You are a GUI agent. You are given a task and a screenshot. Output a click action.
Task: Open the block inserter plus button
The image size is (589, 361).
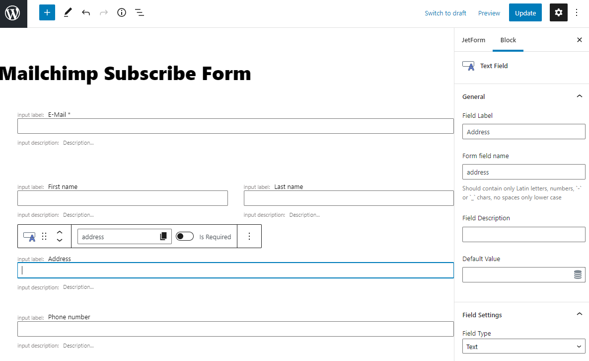[47, 13]
